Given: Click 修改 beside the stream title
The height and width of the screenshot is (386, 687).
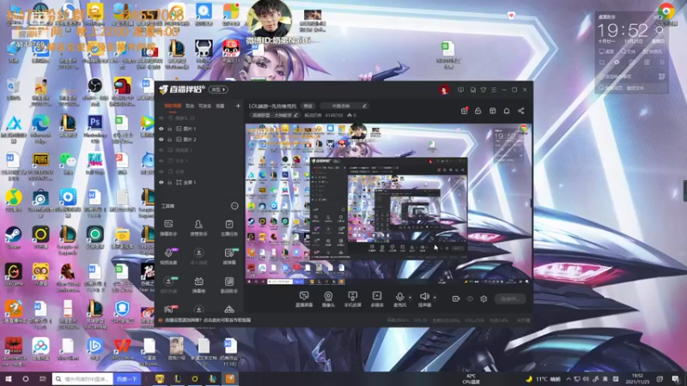Looking at the screenshot, I should pos(308,106).
